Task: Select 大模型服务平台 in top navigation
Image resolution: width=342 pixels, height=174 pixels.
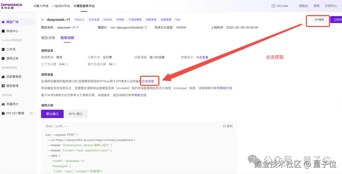Action: coord(84,6)
